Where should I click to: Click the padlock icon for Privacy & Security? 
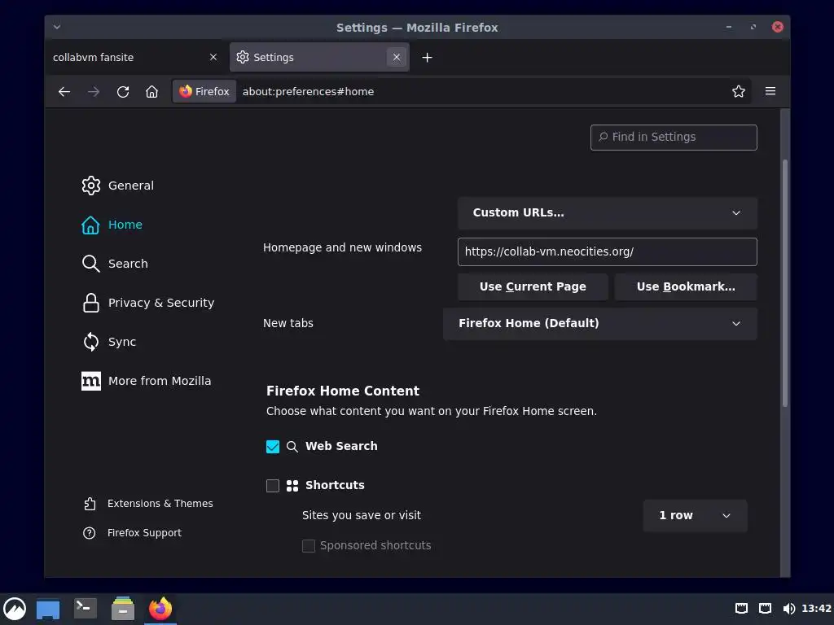coord(91,303)
